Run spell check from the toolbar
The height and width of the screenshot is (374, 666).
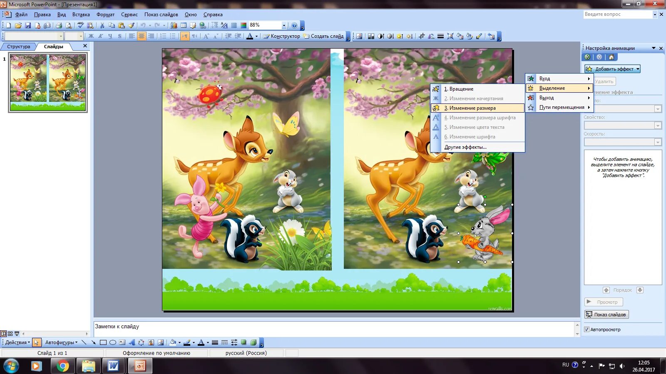point(81,25)
